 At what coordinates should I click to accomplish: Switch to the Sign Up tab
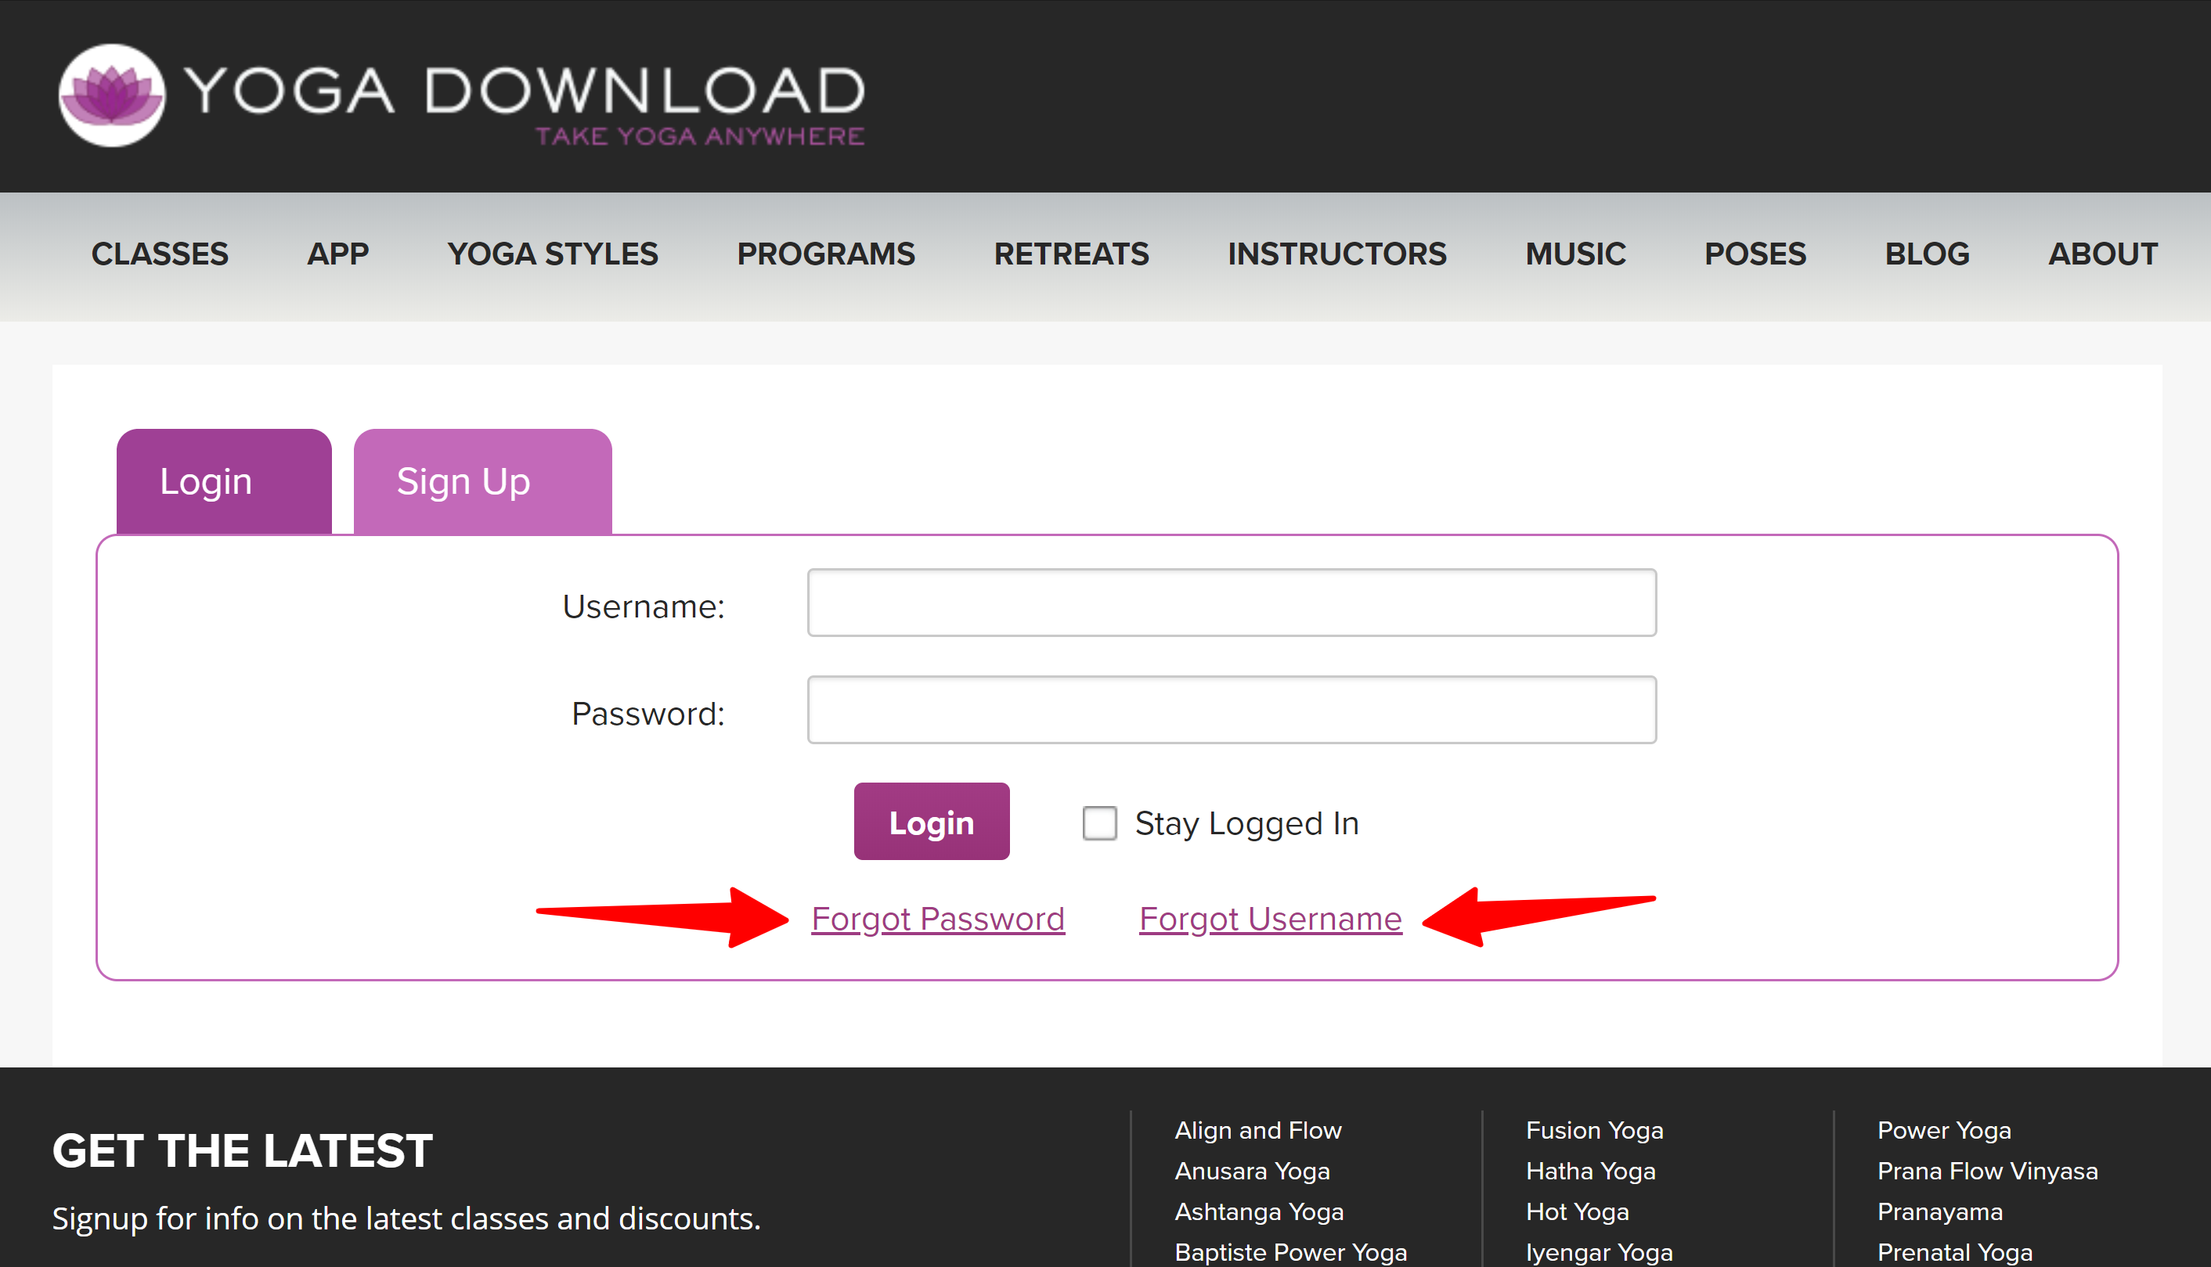[x=482, y=481]
